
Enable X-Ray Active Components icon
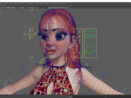point(33,8)
